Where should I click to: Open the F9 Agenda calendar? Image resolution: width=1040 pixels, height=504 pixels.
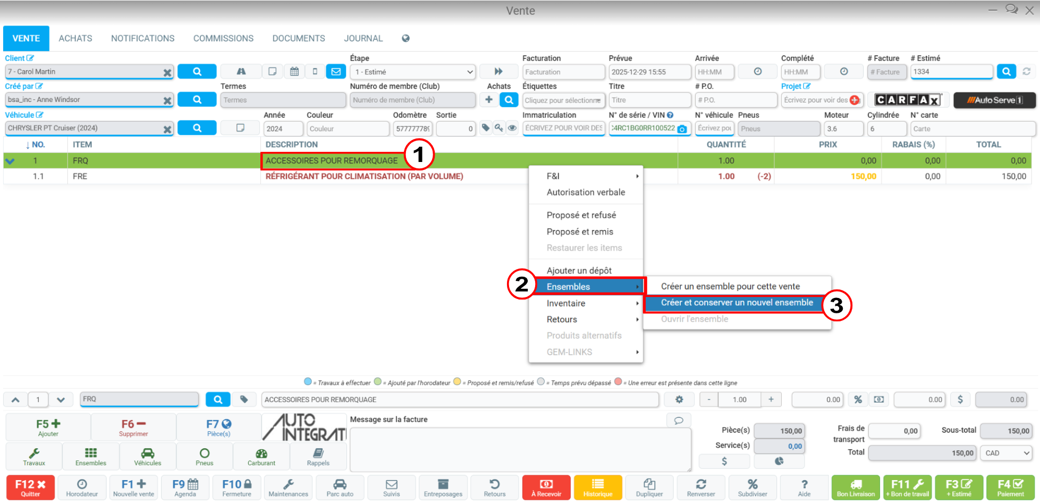185,487
